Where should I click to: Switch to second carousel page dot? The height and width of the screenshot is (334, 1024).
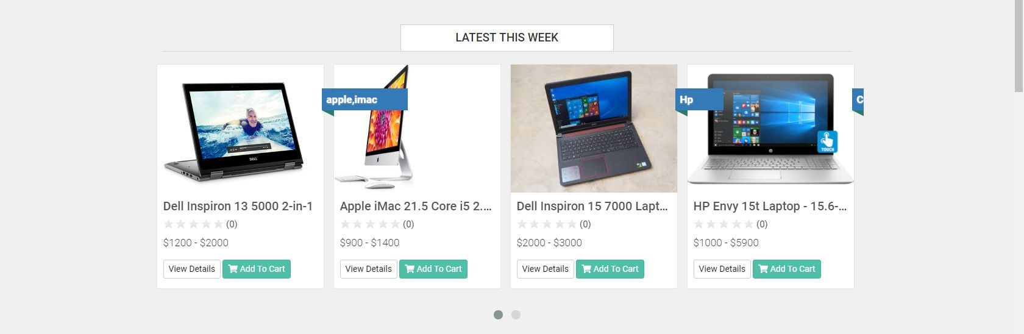[x=516, y=314]
